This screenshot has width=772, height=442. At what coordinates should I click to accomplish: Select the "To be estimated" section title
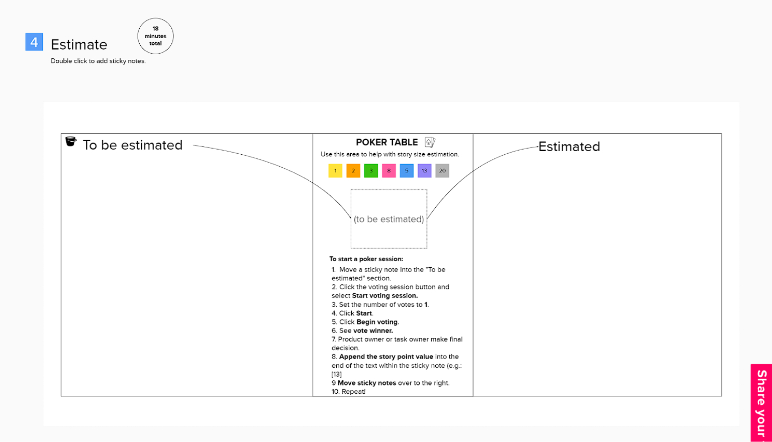133,145
